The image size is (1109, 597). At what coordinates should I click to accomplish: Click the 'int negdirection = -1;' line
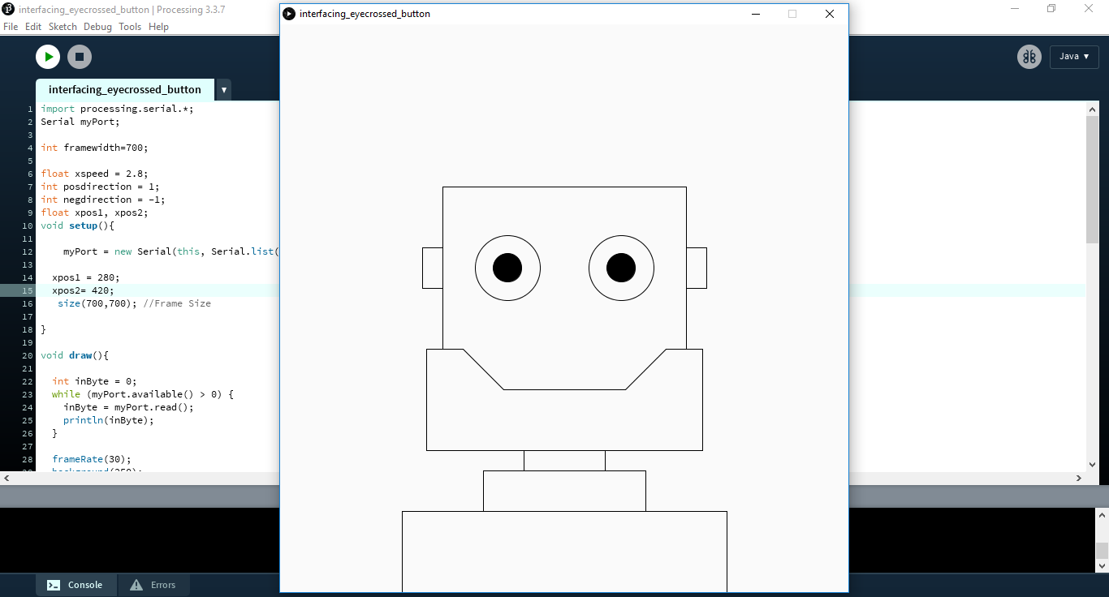point(103,200)
